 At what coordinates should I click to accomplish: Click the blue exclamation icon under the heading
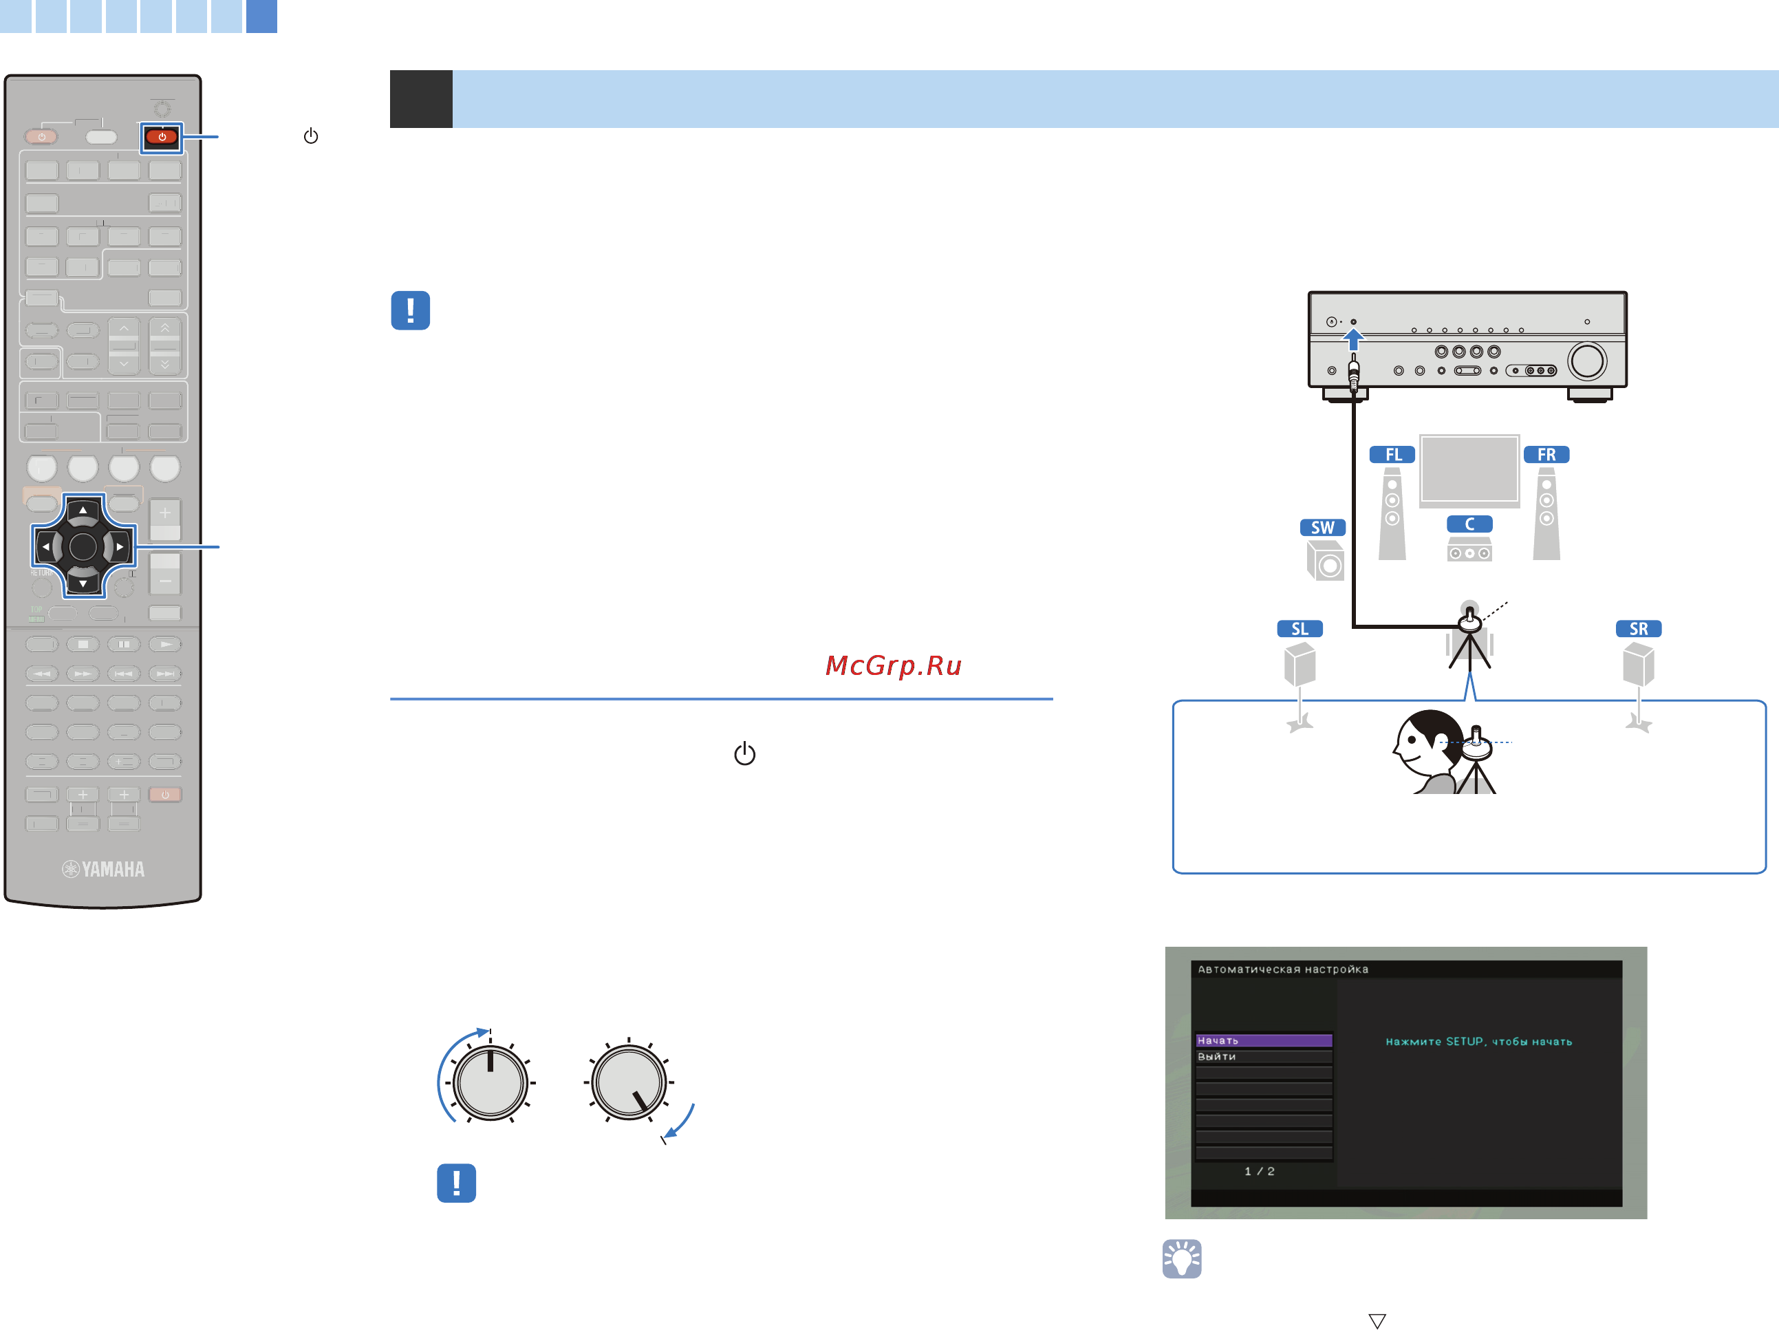coord(410,310)
